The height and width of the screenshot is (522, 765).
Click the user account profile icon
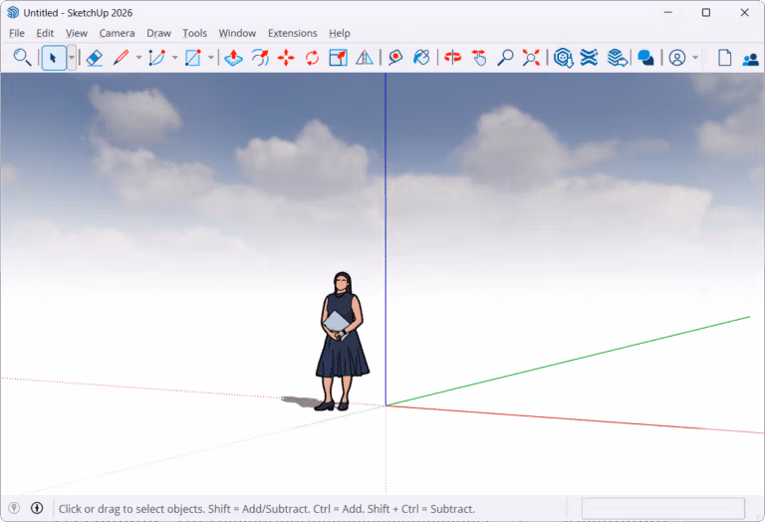(x=677, y=58)
